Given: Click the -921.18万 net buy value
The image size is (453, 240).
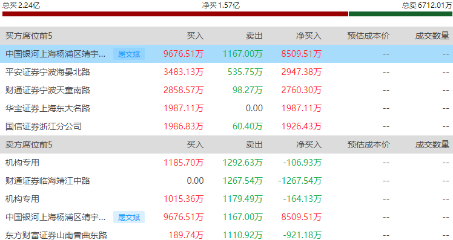Looking at the screenshot, I should (302, 235).
